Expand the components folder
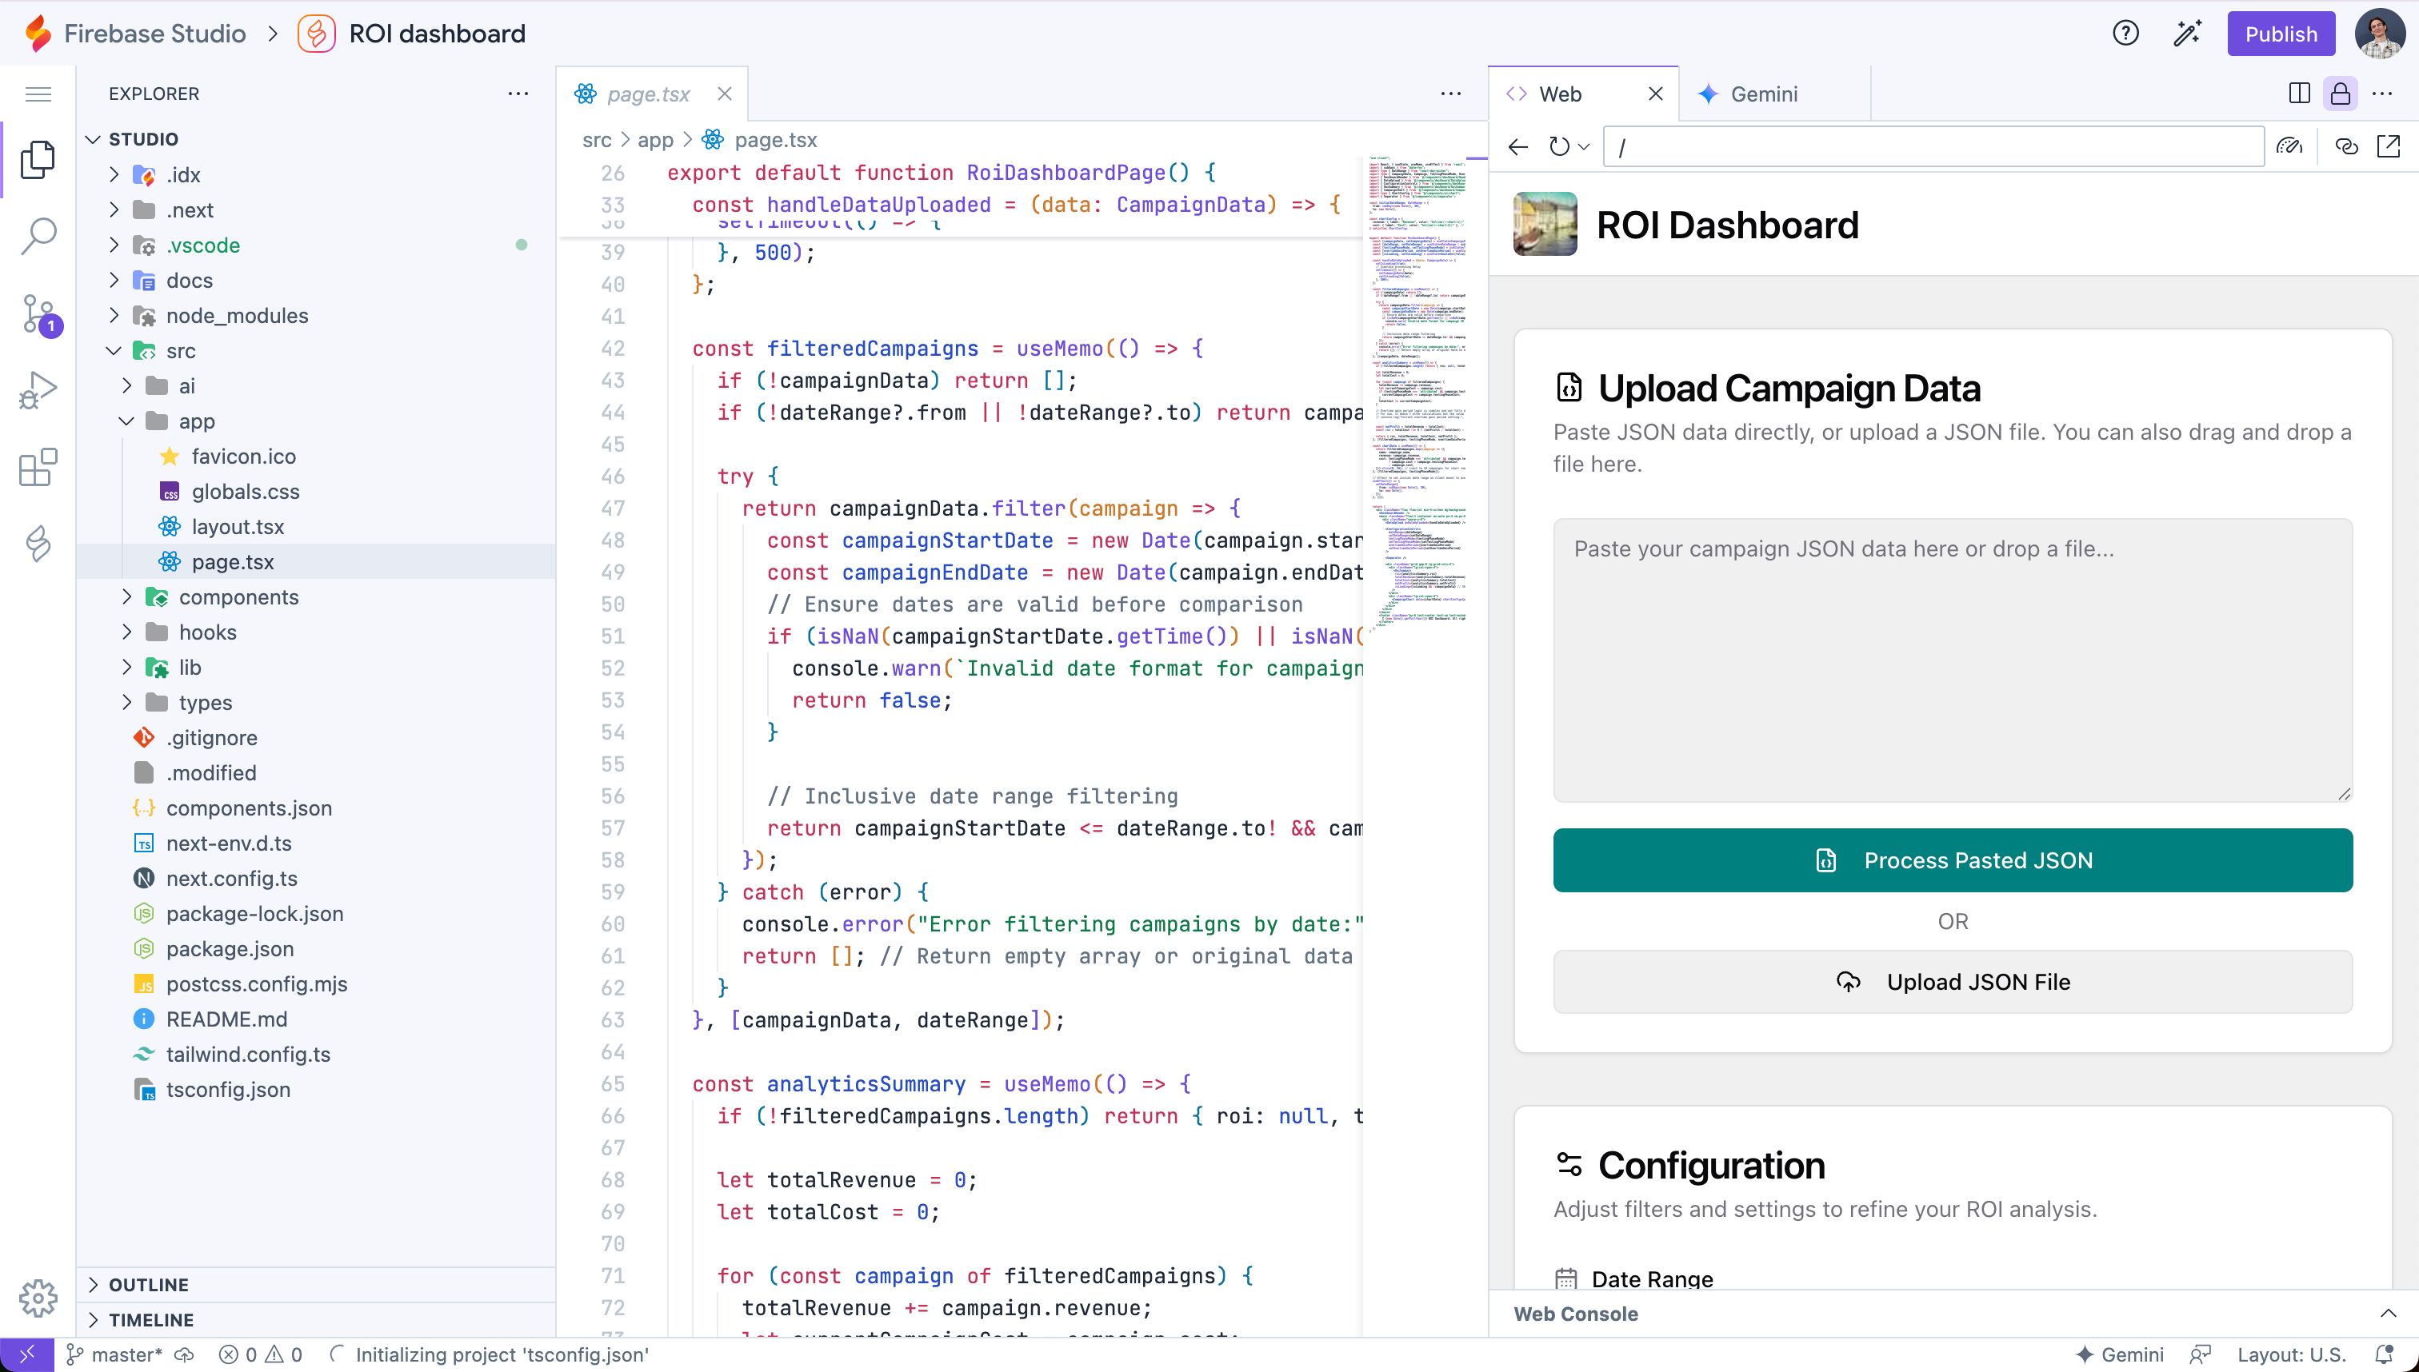Viewport: 2419px width, 1372px height. click(126, 597)
